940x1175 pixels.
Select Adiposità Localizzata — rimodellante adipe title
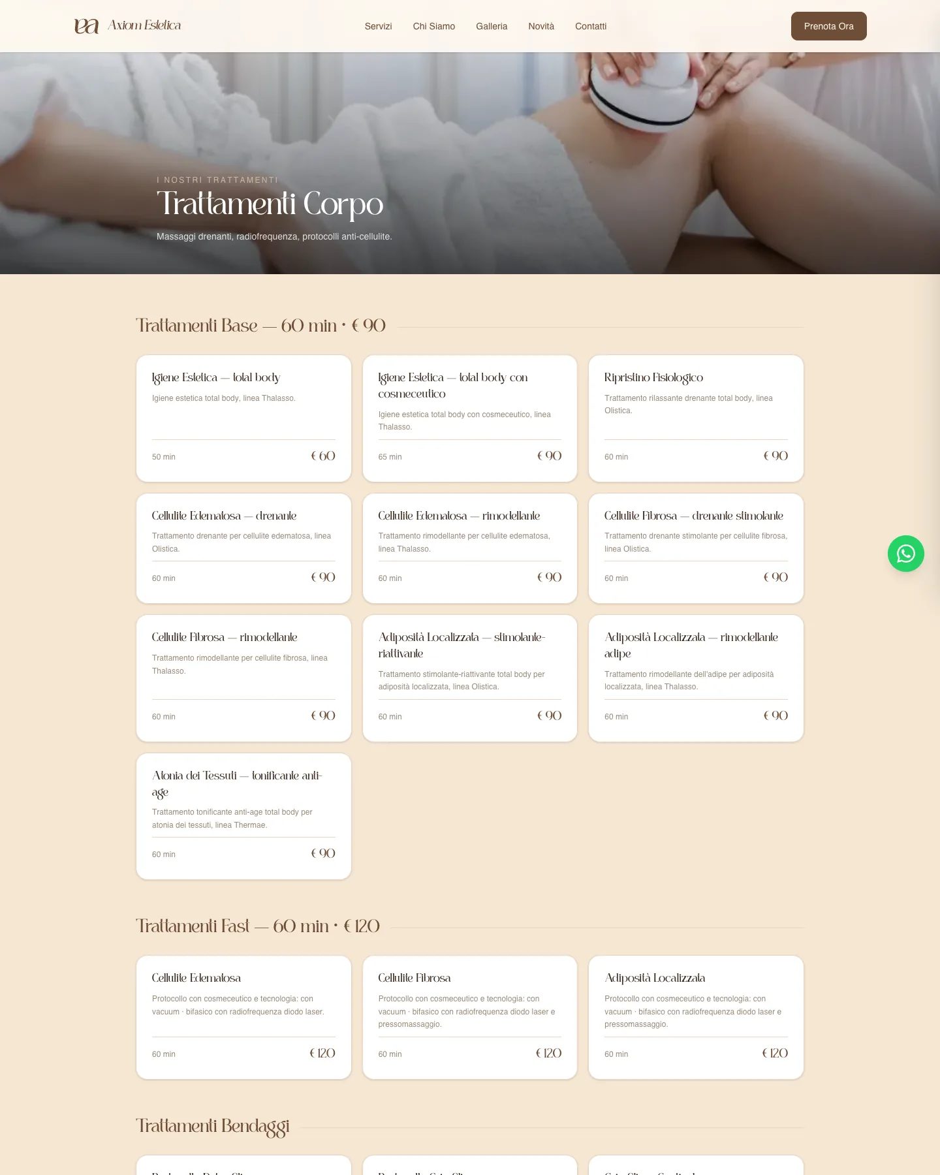pos(691,645)
